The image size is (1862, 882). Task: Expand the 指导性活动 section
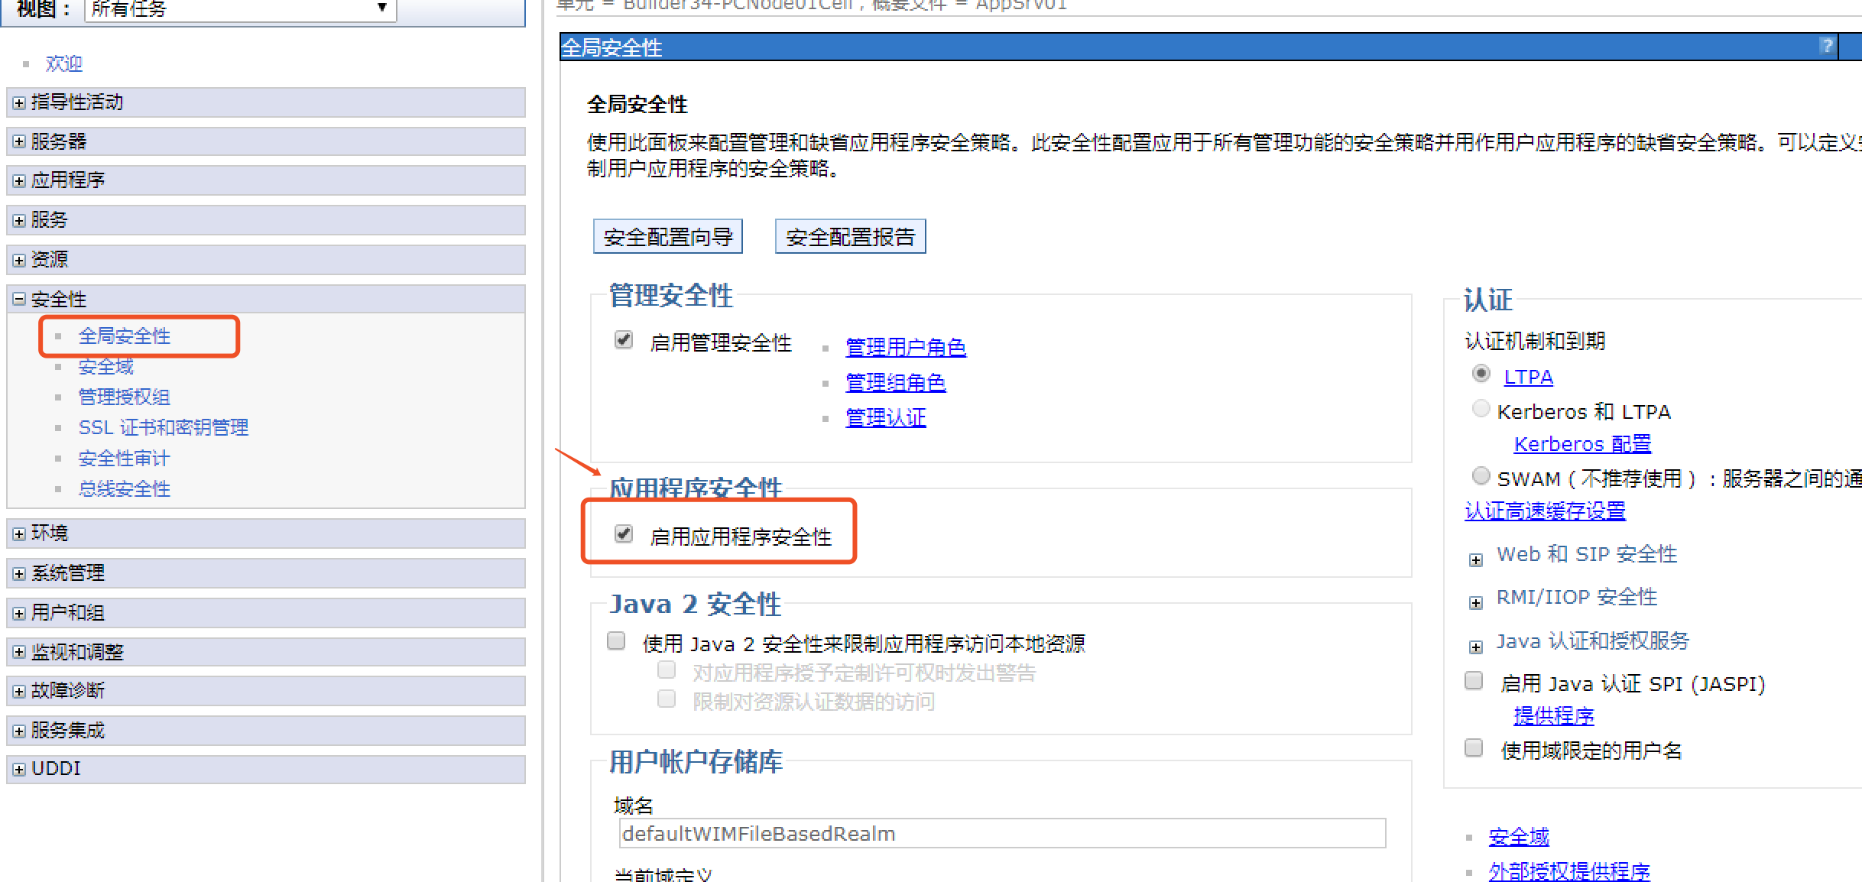tap(19, 102)
